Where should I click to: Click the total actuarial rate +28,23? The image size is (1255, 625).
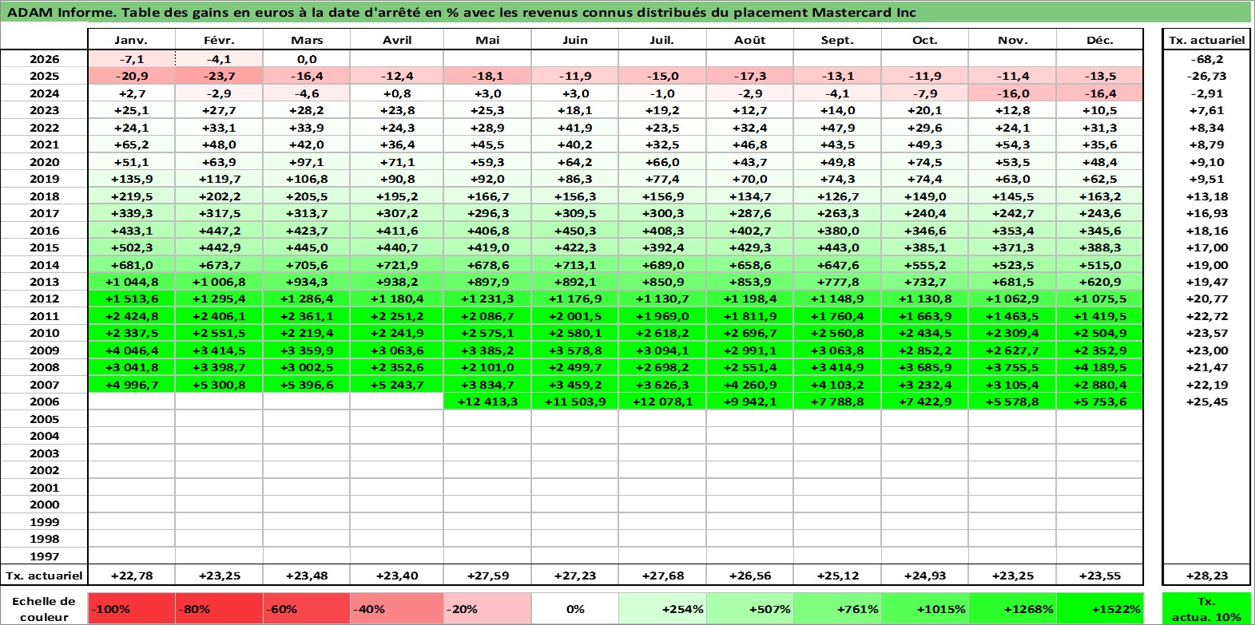(1206, 576)
